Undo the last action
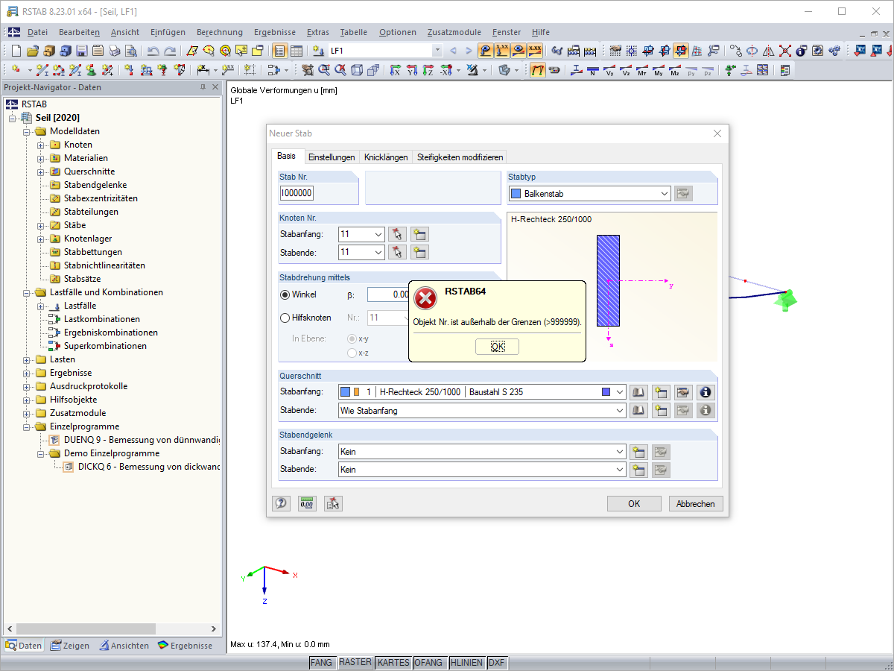The width and height of the screenshot is (894, 671). (153, 51)
